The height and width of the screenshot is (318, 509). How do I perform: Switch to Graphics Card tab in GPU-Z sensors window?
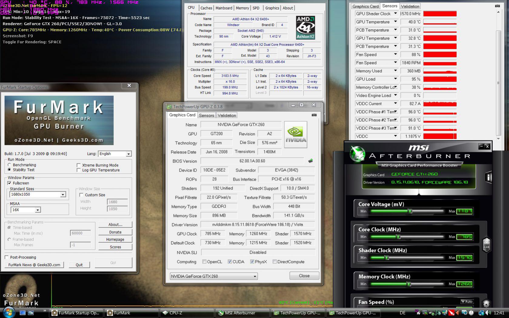(366, 6)
